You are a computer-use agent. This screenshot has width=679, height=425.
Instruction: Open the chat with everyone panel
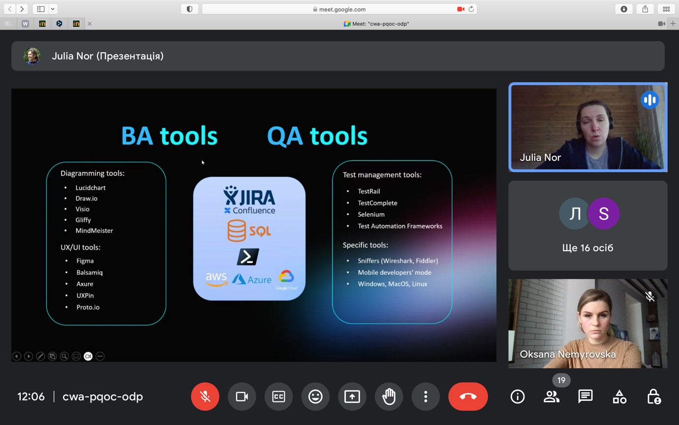[586, 396]
